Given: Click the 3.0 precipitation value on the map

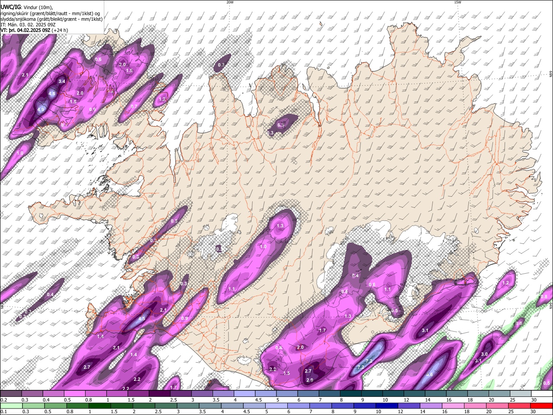Looking at the screenshot, I should point(484,354).
